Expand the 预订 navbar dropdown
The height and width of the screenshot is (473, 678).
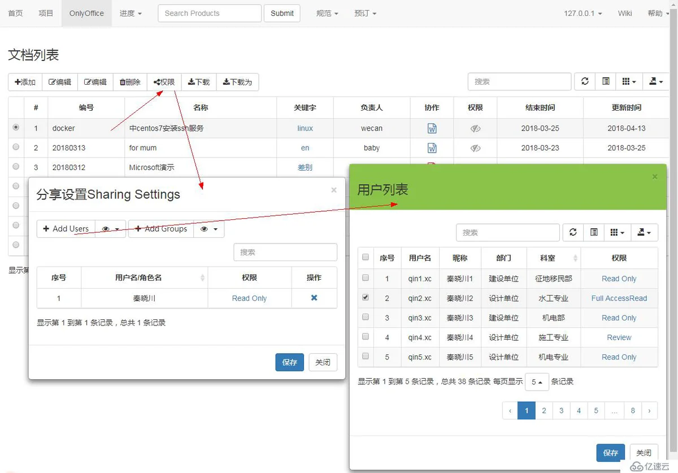click(x=366, y=13)
